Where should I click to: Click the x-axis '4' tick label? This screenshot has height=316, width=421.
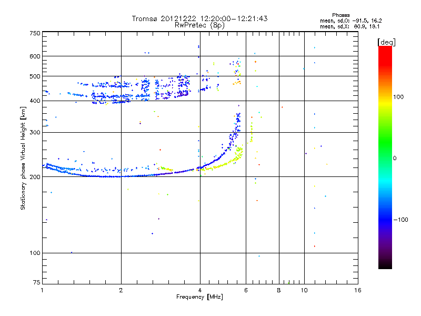point(200,290)
